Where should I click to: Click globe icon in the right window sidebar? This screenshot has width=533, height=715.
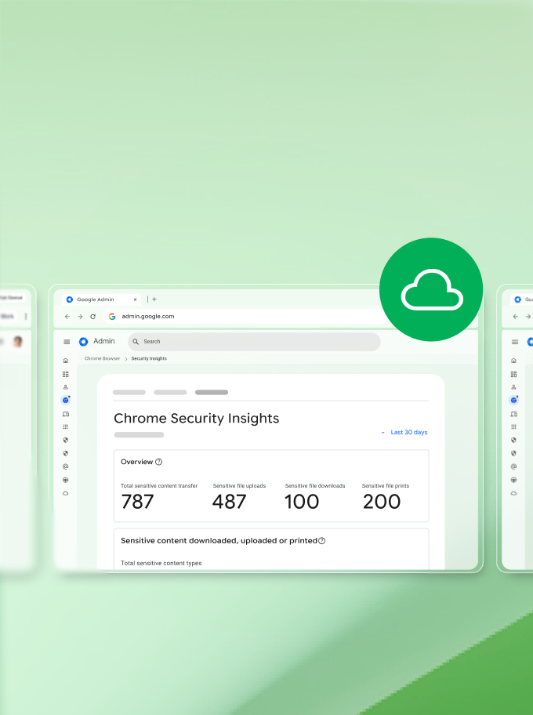(514, 480)
